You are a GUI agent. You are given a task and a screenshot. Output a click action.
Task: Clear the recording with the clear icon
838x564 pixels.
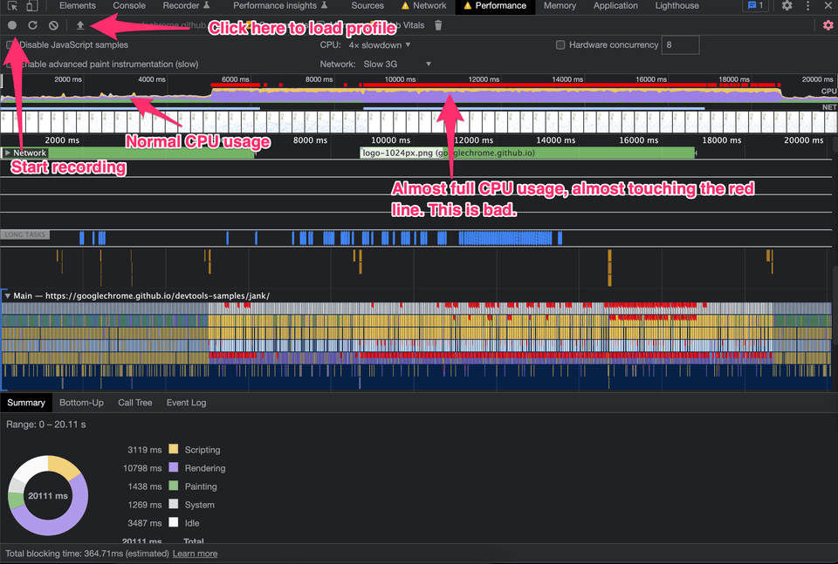tap(54, 26)
